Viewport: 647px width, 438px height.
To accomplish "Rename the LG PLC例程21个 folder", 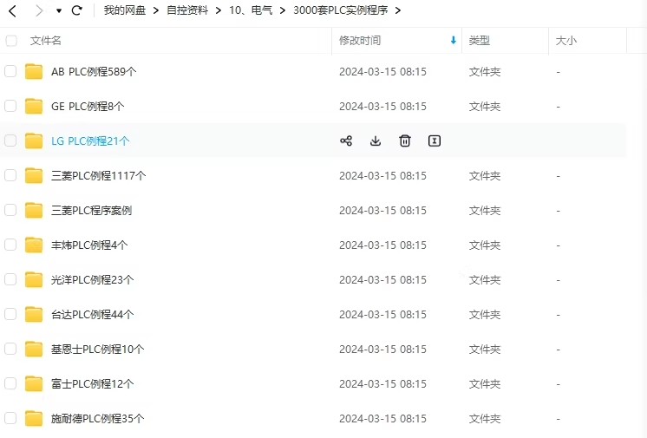I will click(435, 141).
